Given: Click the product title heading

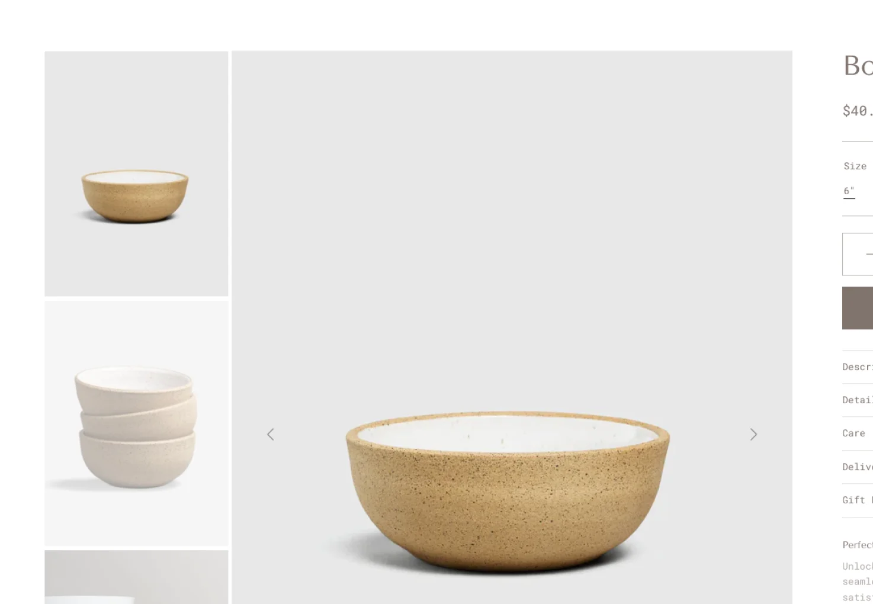Looking at the screenshot, I should (x=858, y=65).
